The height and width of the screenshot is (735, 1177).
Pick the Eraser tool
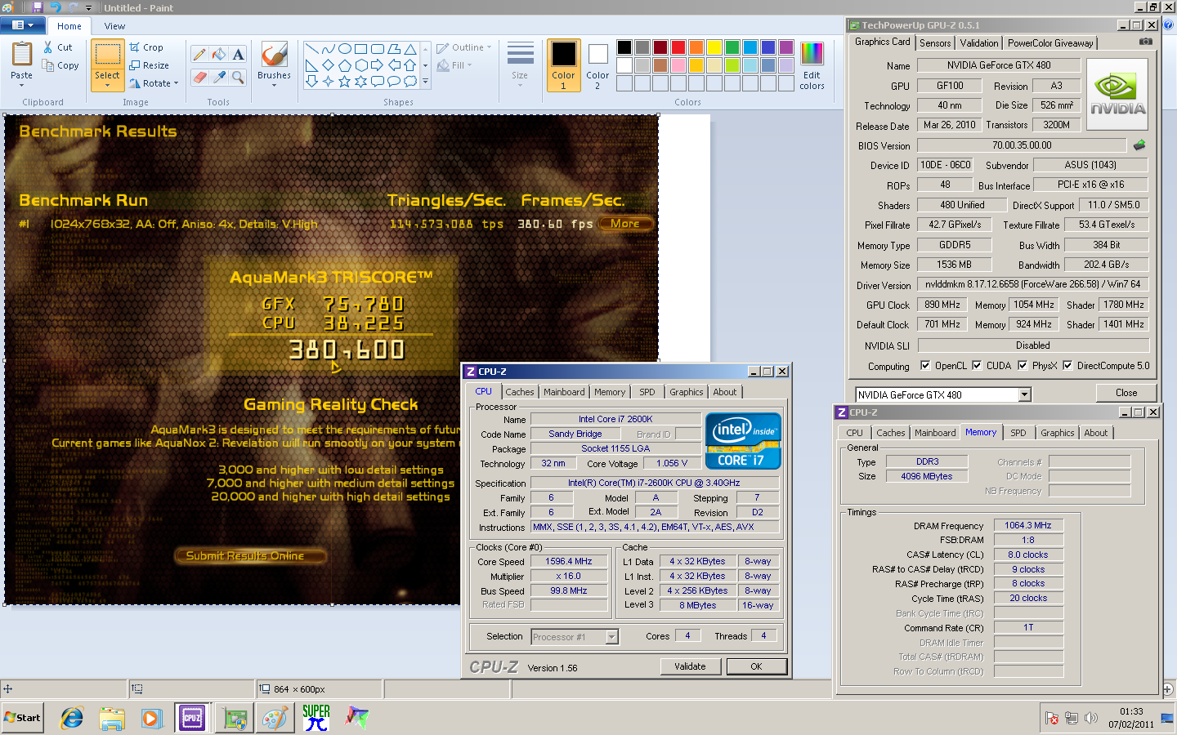[199, 77]
